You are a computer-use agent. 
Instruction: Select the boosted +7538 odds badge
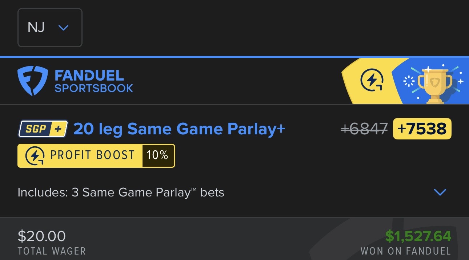click(422, 129)
